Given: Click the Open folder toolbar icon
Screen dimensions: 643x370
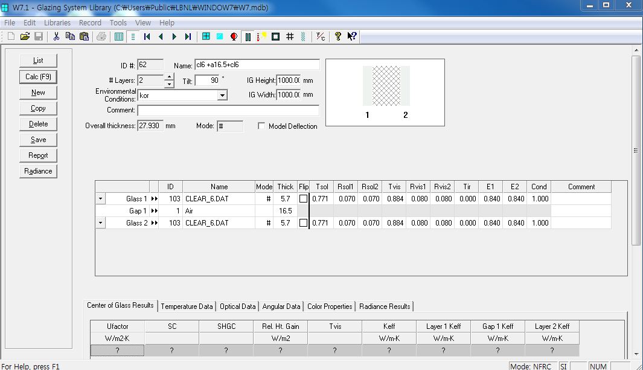Looking at the screenshot, I should (25, 36).
